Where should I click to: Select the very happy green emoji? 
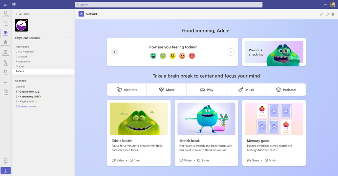click(153, 56)
